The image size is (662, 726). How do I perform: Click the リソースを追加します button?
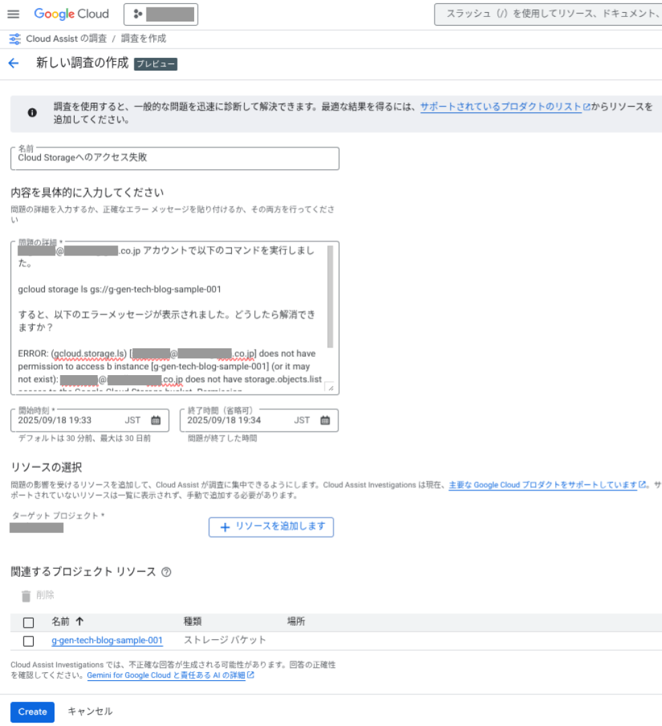coord(271,527)
